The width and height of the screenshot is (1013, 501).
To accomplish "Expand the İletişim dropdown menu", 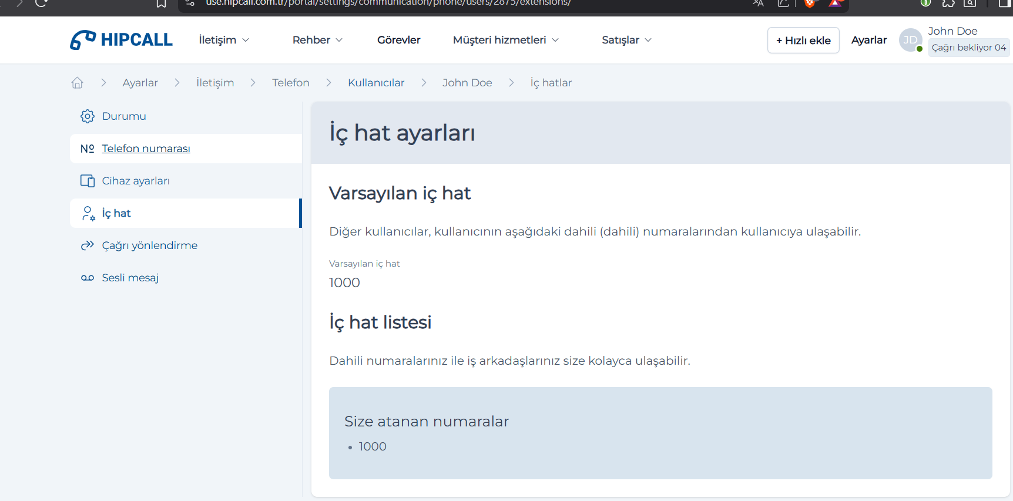I will point(224,40).
